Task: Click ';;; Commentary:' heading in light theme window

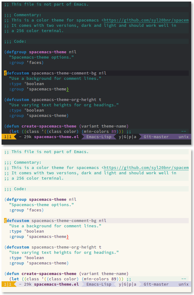Action: click(x=23, y=162)
